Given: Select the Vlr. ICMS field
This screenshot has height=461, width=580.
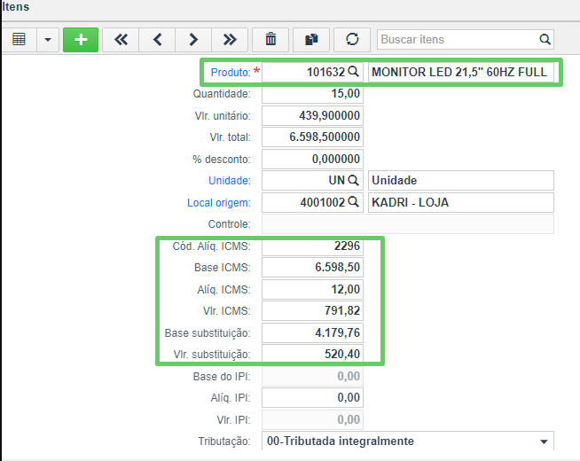Looking at the screenshot, I should [312, 310].
